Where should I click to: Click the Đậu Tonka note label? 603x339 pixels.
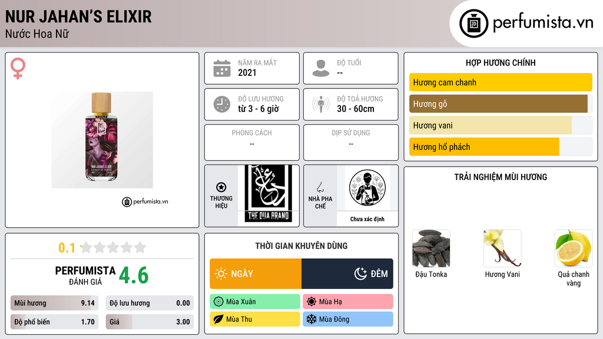point(431,274)
